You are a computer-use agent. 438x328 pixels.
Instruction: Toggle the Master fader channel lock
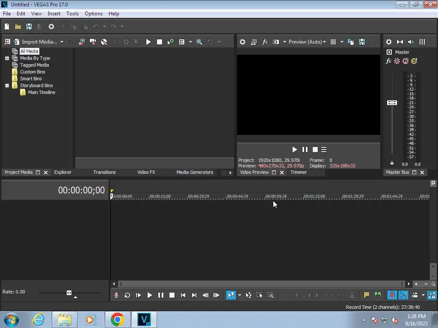coord(392,163)
